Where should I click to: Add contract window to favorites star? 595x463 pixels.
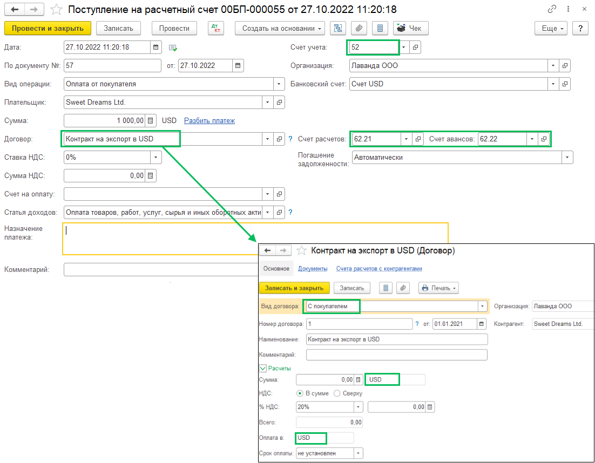(x=301, y=250)
